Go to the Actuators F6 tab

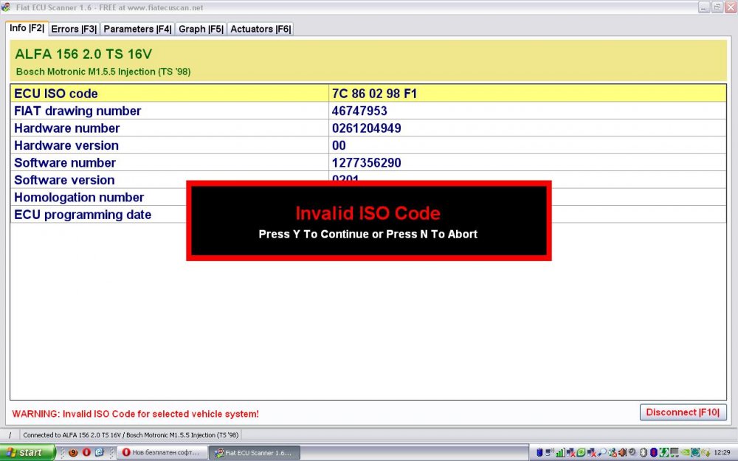(261, 29)
